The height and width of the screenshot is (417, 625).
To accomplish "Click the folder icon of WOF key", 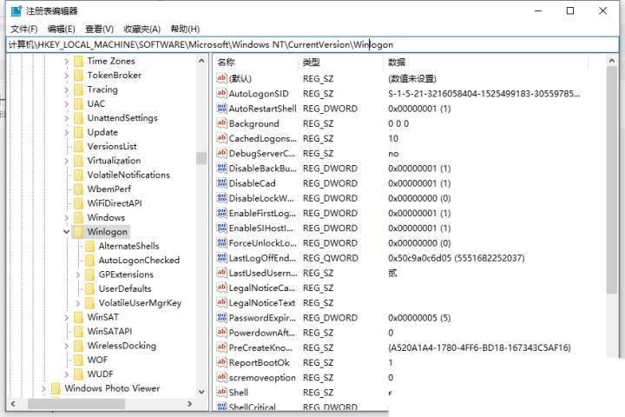I will 79,360.
